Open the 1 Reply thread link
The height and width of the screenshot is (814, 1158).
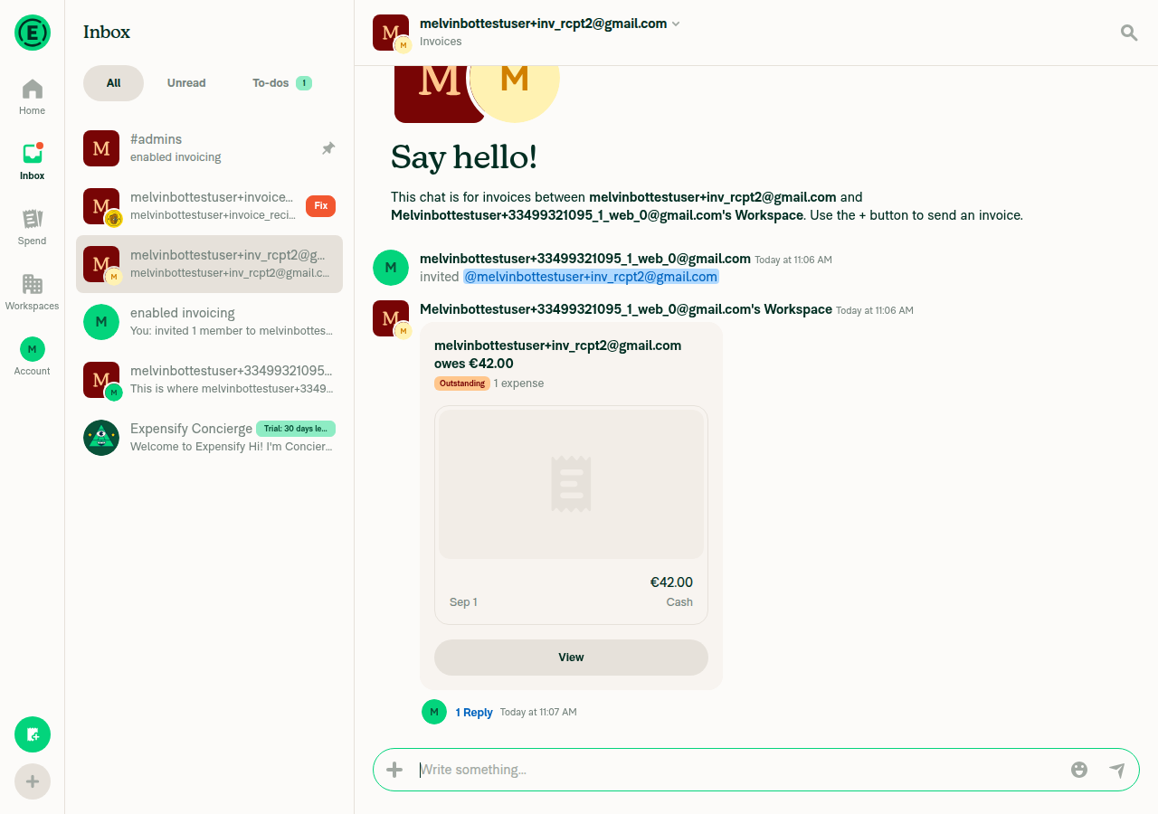pyautogui.click(x=474, y=713)
